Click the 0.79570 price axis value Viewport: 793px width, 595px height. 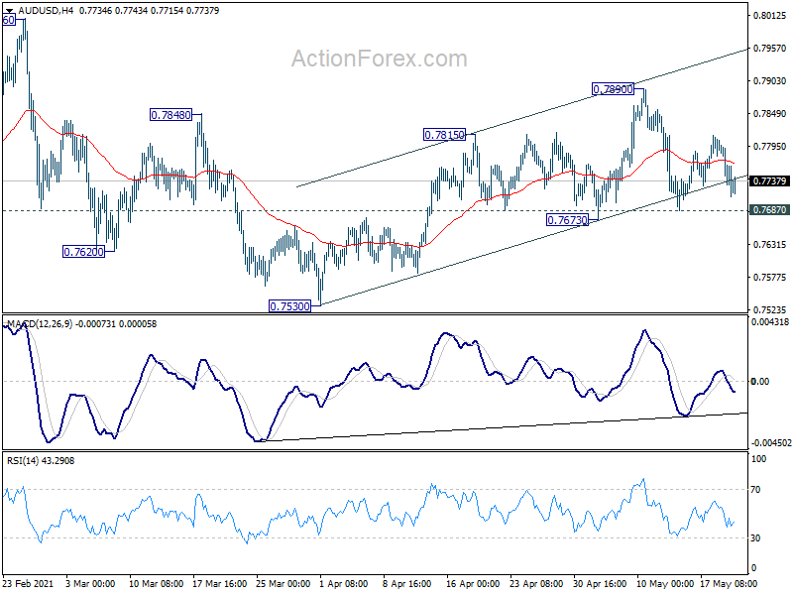point(770,48)
